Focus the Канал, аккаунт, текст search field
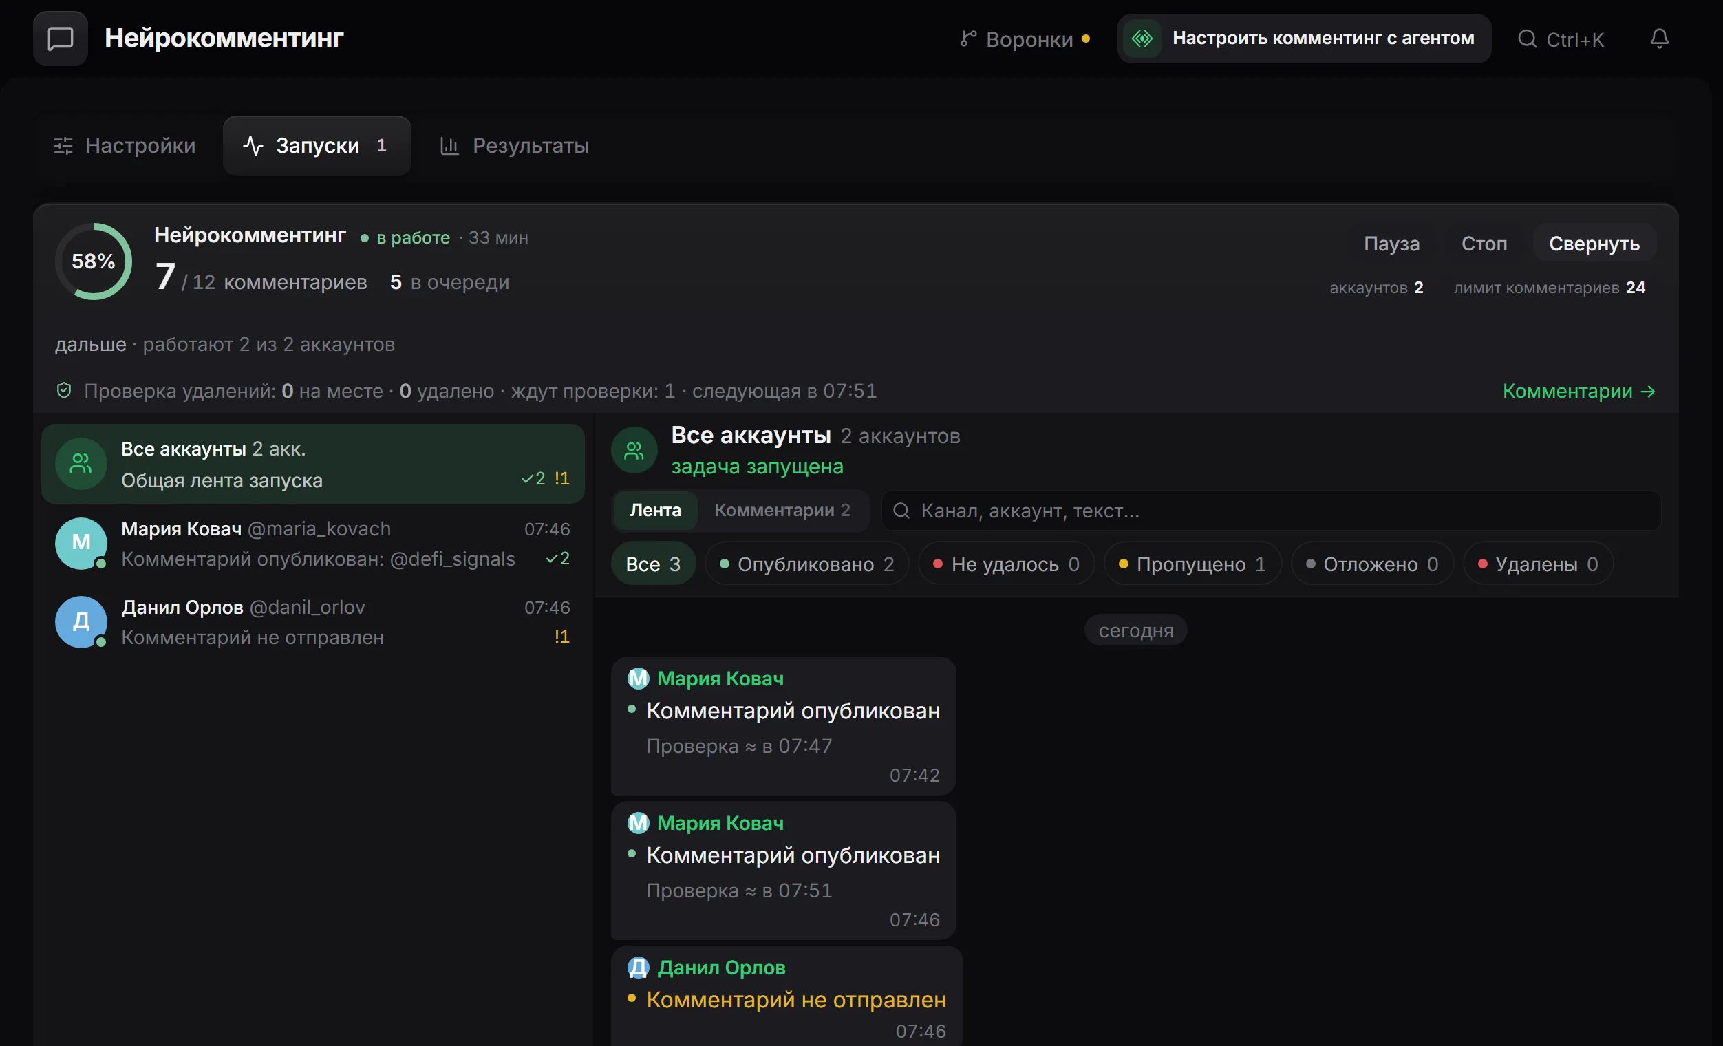This screenshot has width=1723, height=1046. [x=1270, y=511]
